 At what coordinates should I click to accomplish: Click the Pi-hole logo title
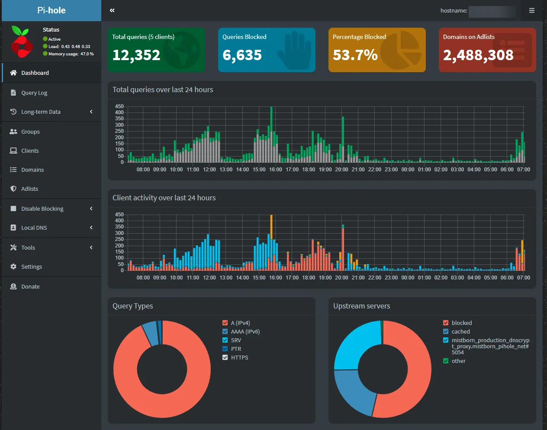[51, 10]
